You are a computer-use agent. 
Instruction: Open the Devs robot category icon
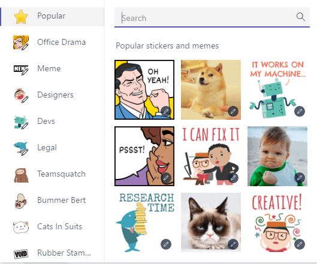pyautogui.click(x=21, y=122)
